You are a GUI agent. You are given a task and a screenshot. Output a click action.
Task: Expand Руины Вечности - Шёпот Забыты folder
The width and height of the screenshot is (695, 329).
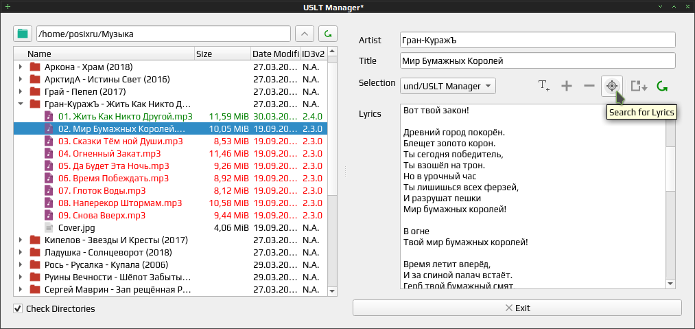point(21,277)
